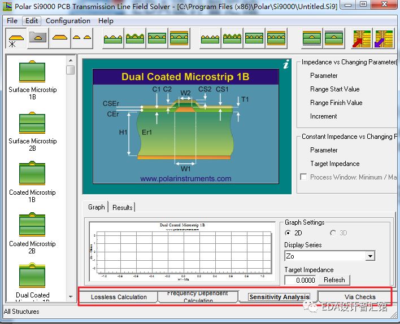Click the Target Impedance 0.0000 field

pos(300,280)
